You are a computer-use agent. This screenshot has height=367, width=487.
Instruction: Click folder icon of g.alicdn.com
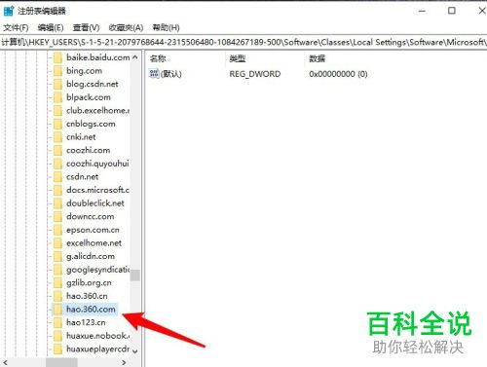click(x=57, y=256)
